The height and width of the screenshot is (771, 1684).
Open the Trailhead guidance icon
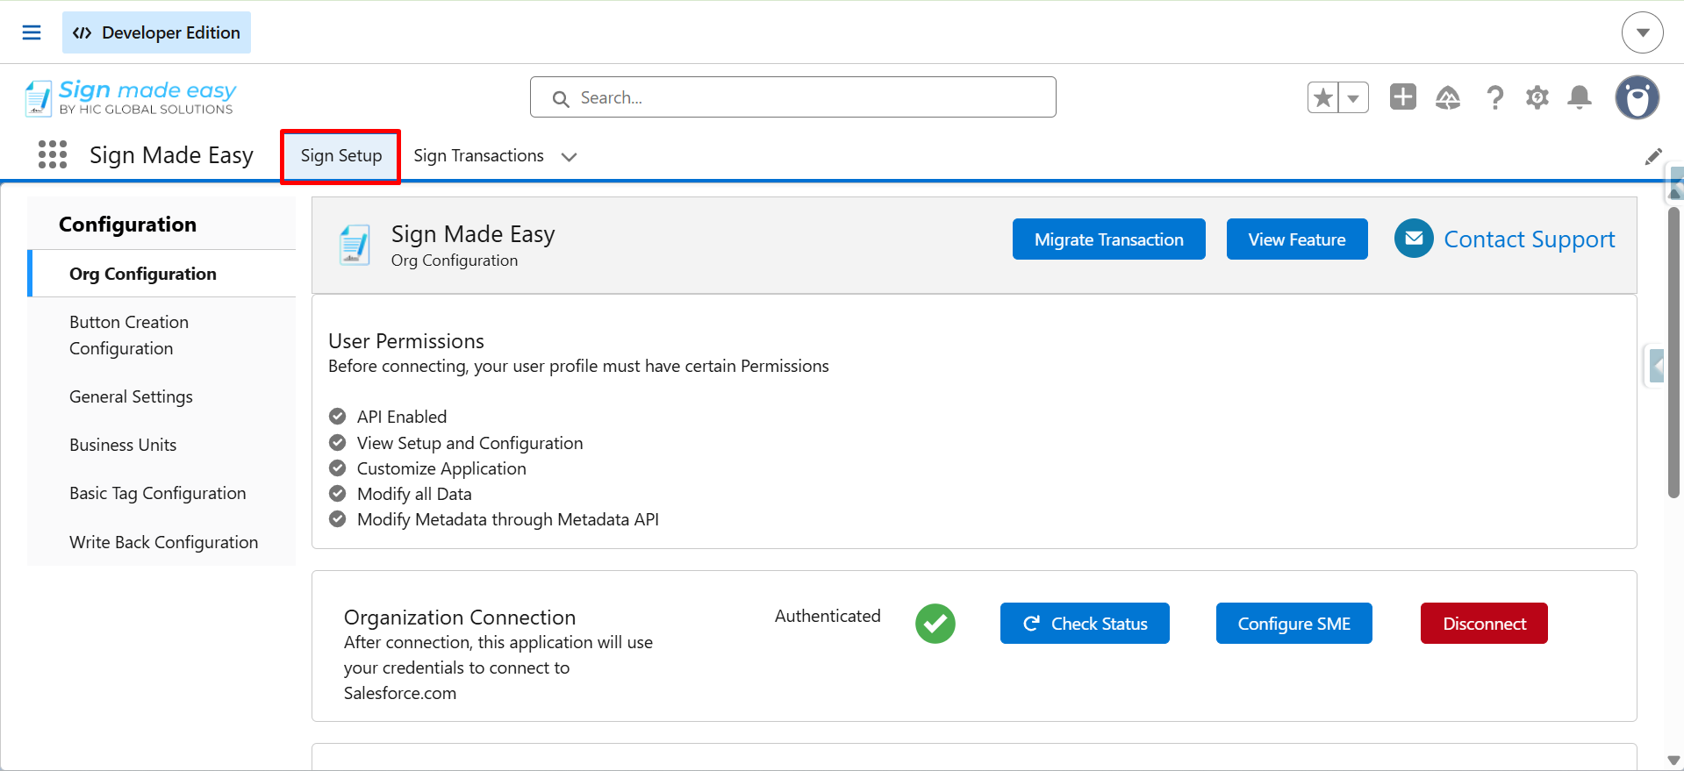(1448, 97)
